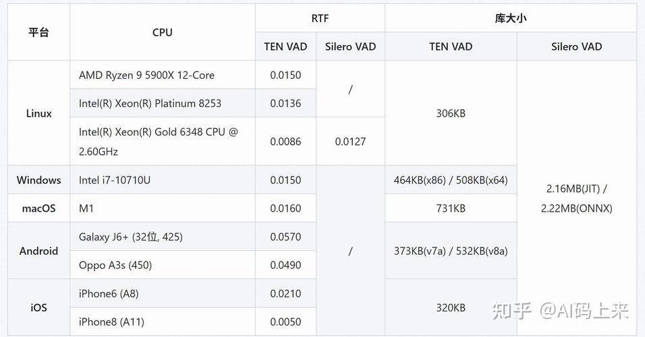645x337 pixels.
Task: Click the Android platform cell
Action: point(38,251)
